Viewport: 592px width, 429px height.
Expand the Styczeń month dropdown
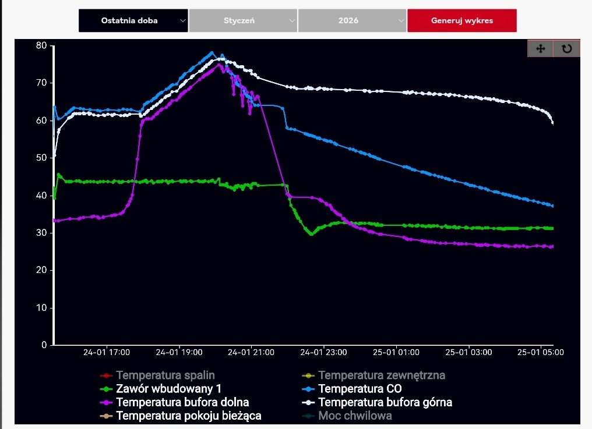point(243,20)
